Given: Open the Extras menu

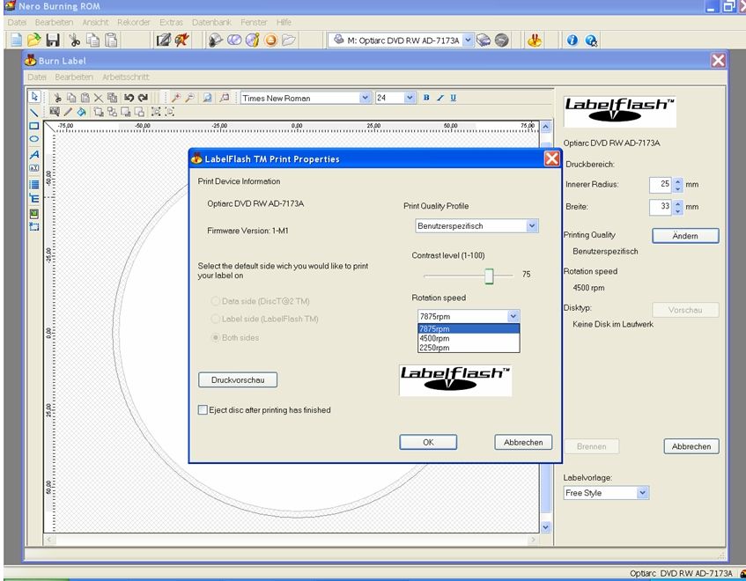Looking at the screenshot, I should coord(171,21).
